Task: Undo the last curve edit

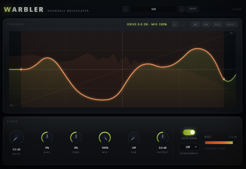Action: click(x=175, y=24)
